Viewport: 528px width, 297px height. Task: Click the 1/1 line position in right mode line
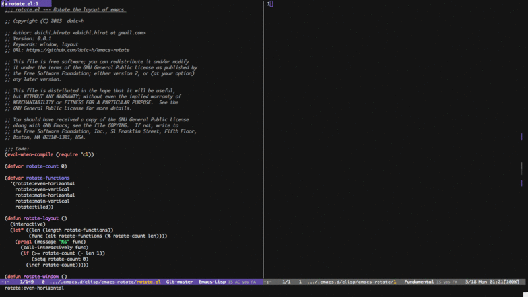[x=286, y=282]
